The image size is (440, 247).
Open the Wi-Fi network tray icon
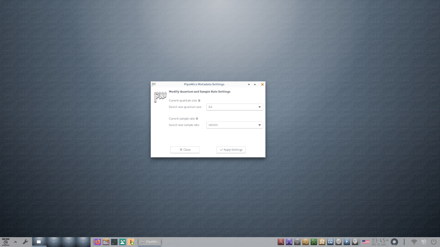(414, 242)
